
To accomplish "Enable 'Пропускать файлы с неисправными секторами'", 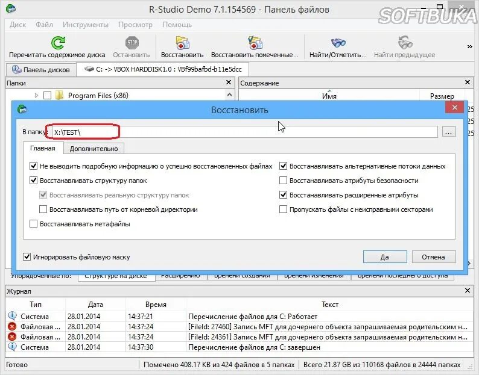I will (x=283, y=209).
